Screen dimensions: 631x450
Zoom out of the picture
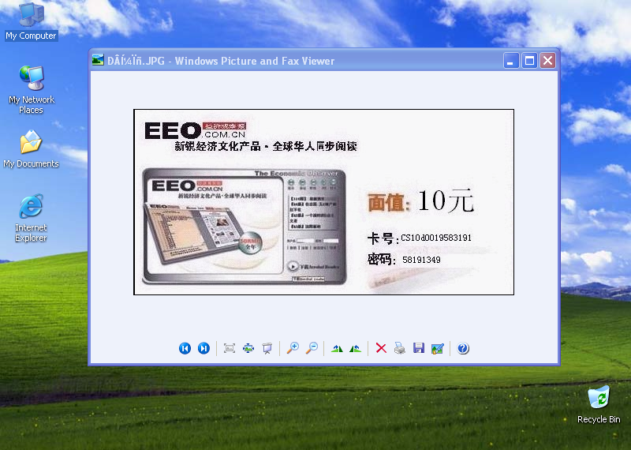click(312, 348)
